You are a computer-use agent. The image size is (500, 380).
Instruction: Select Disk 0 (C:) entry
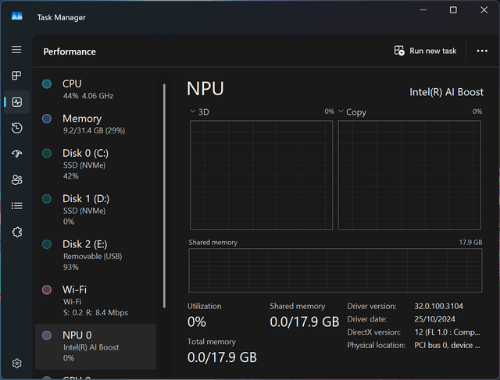click(95, 164)
